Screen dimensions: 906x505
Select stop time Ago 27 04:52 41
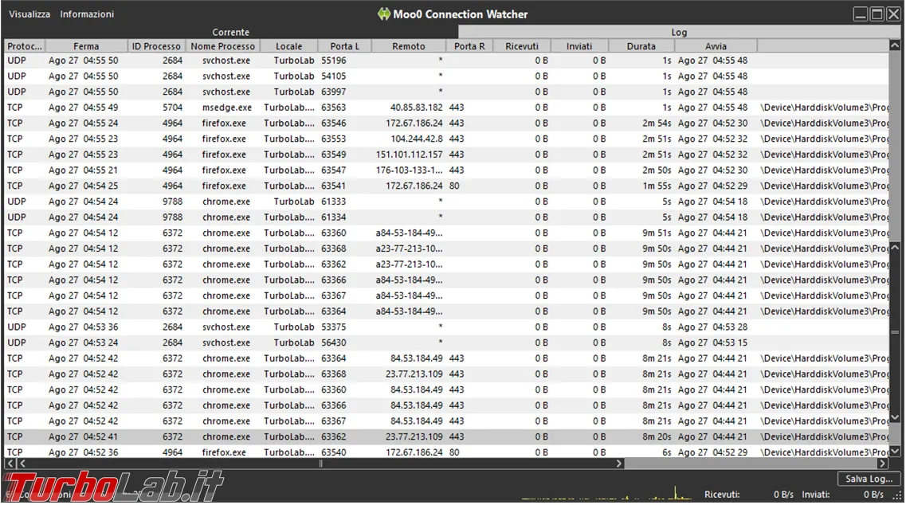coord(83,436)
